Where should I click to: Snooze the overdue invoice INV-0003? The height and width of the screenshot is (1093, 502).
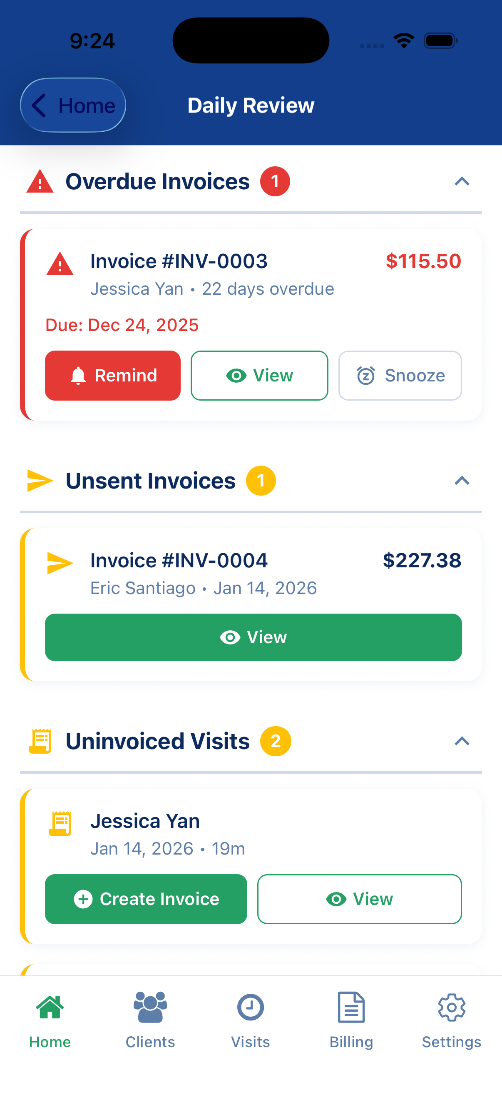400,376
